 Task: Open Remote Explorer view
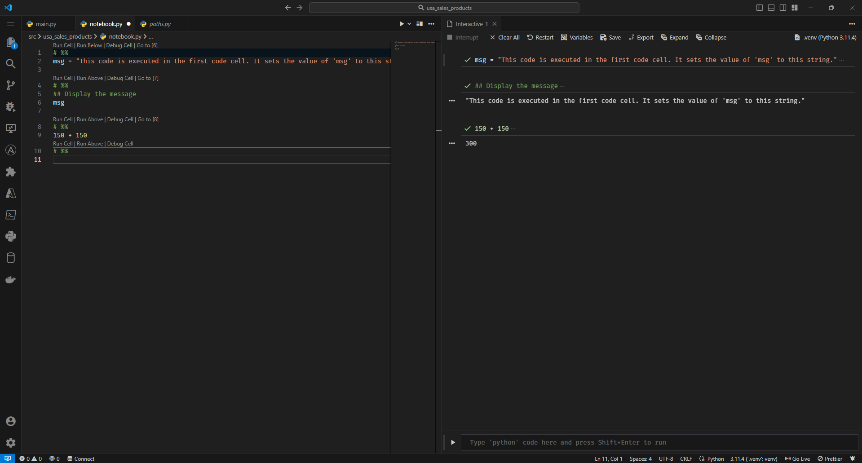[x=11, y=128]
